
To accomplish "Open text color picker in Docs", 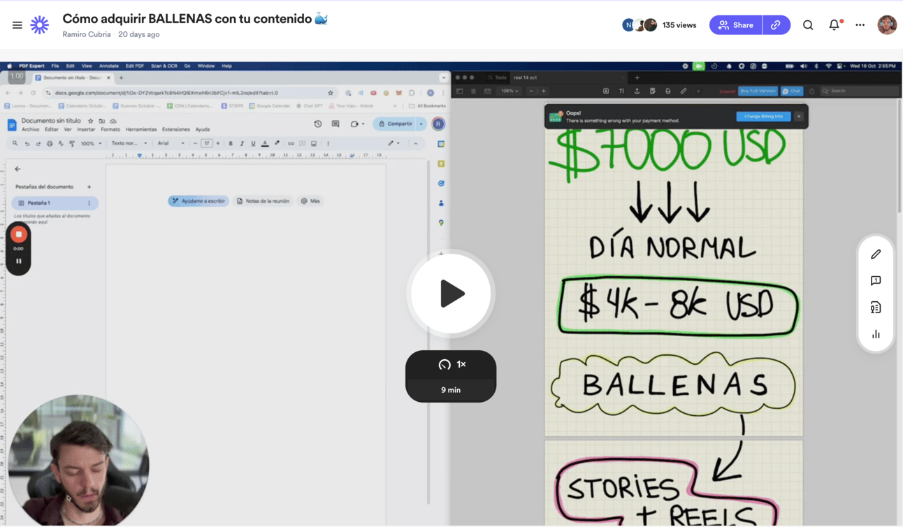I will pyautogui.click(x=265, y=143).
